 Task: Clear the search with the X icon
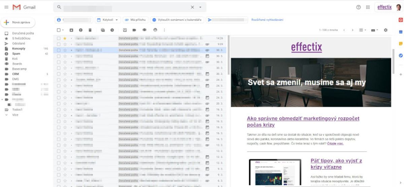point(192,7)
